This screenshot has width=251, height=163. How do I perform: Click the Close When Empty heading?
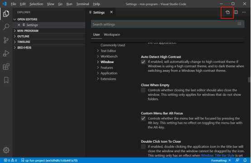(x=155, y=85)
